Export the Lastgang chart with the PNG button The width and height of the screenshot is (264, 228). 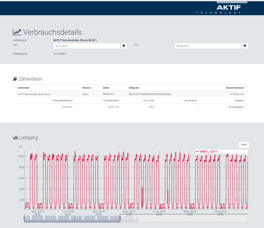click(244, 145)
